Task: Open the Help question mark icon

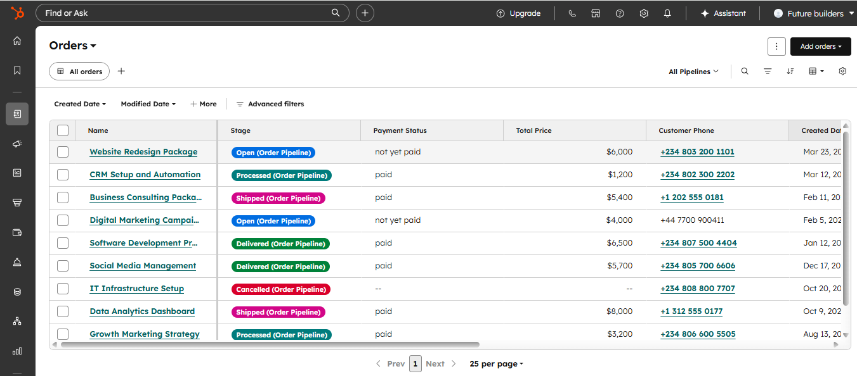Action: [620, 13]
